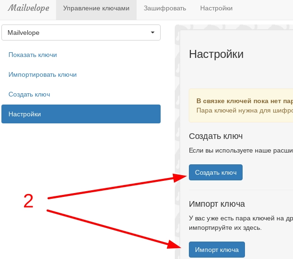Click the yellow keyring warning message

241,105
